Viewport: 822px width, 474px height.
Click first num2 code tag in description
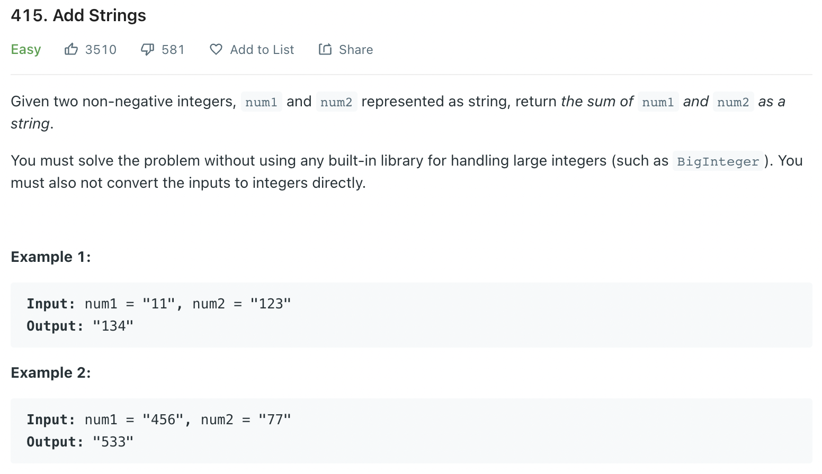point(336,102)
